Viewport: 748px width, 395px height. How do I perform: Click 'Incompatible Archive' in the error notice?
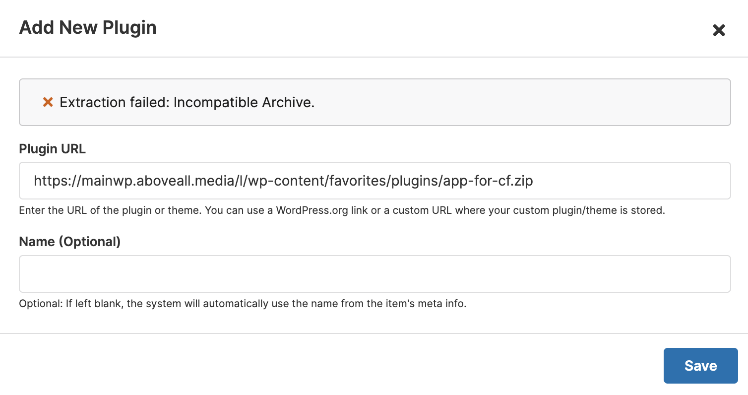(x=244, y=103)
